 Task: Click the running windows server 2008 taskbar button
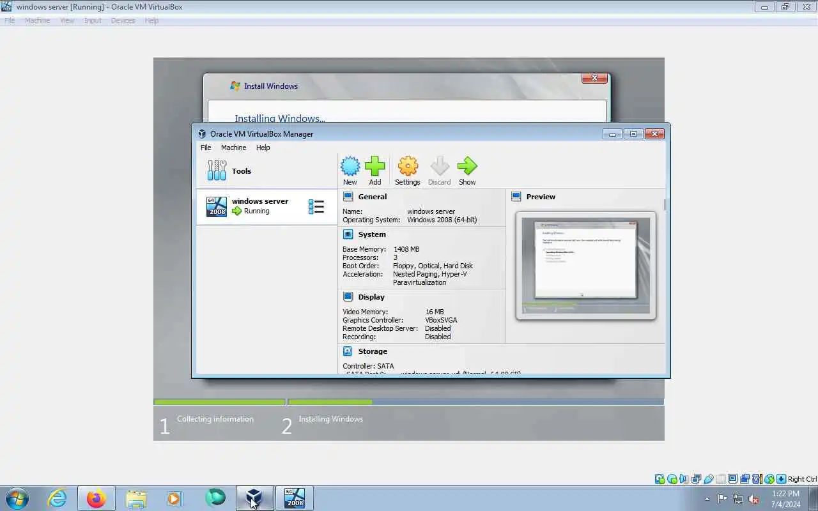point(295,498)
